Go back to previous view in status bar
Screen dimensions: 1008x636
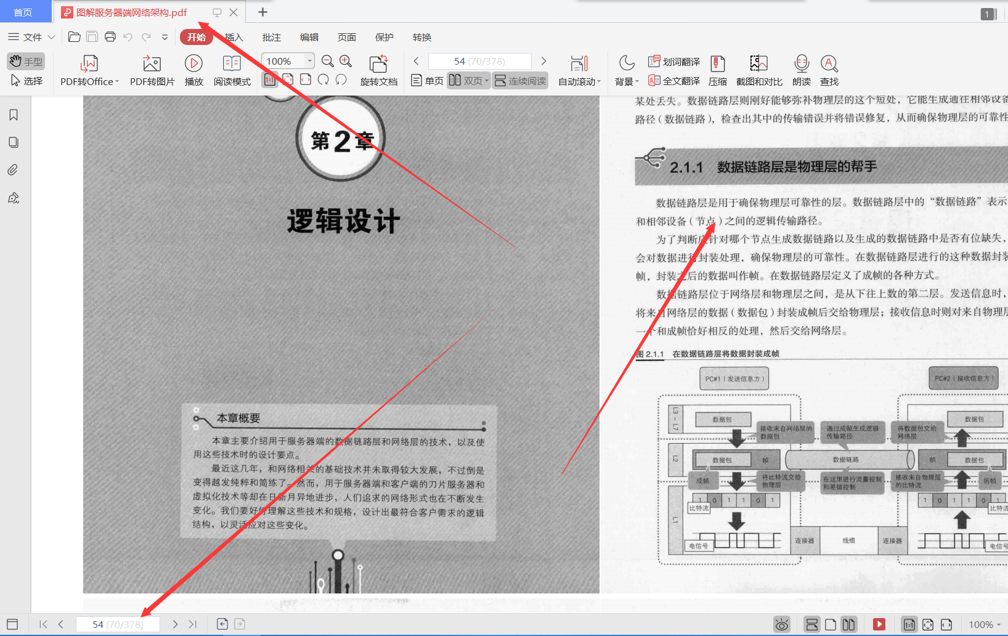point(222,624)
